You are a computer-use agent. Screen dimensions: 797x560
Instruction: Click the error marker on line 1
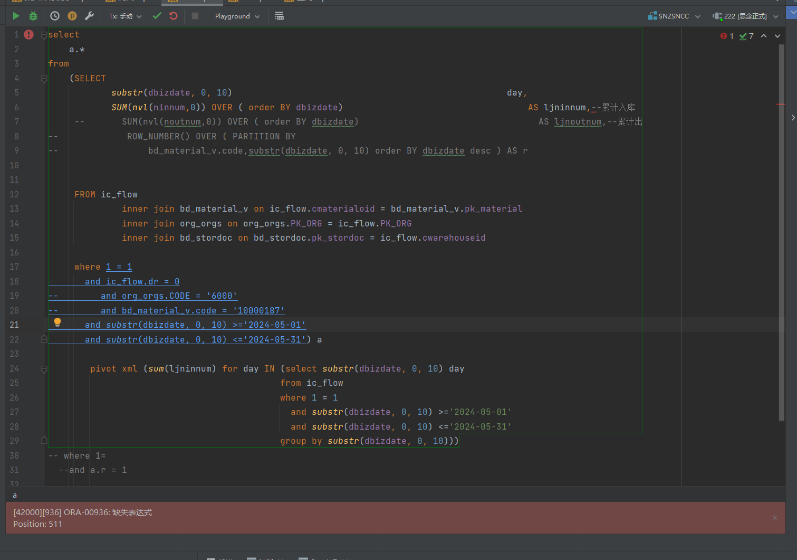click(28, 35)
